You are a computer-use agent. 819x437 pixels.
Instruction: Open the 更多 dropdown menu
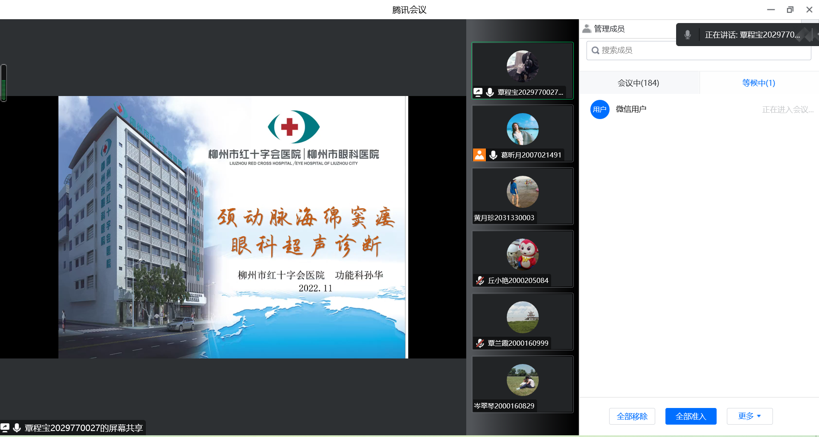[749, 416]
